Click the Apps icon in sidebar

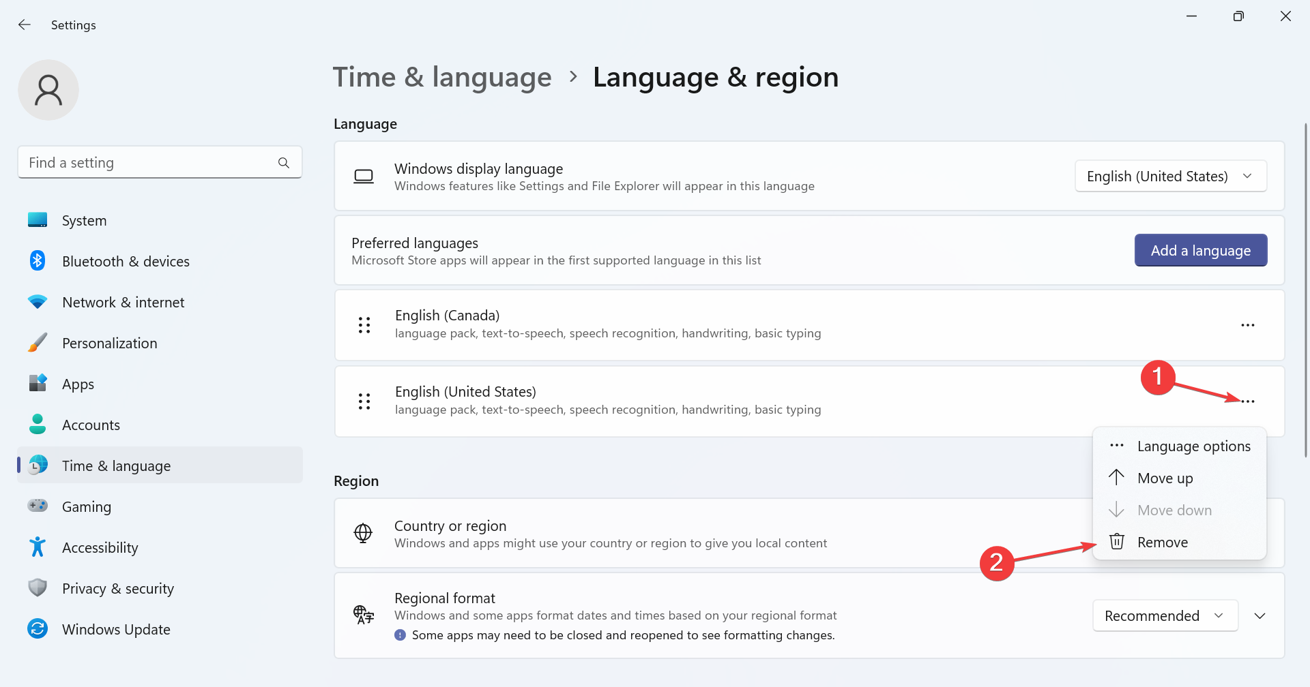pos(38,383)
